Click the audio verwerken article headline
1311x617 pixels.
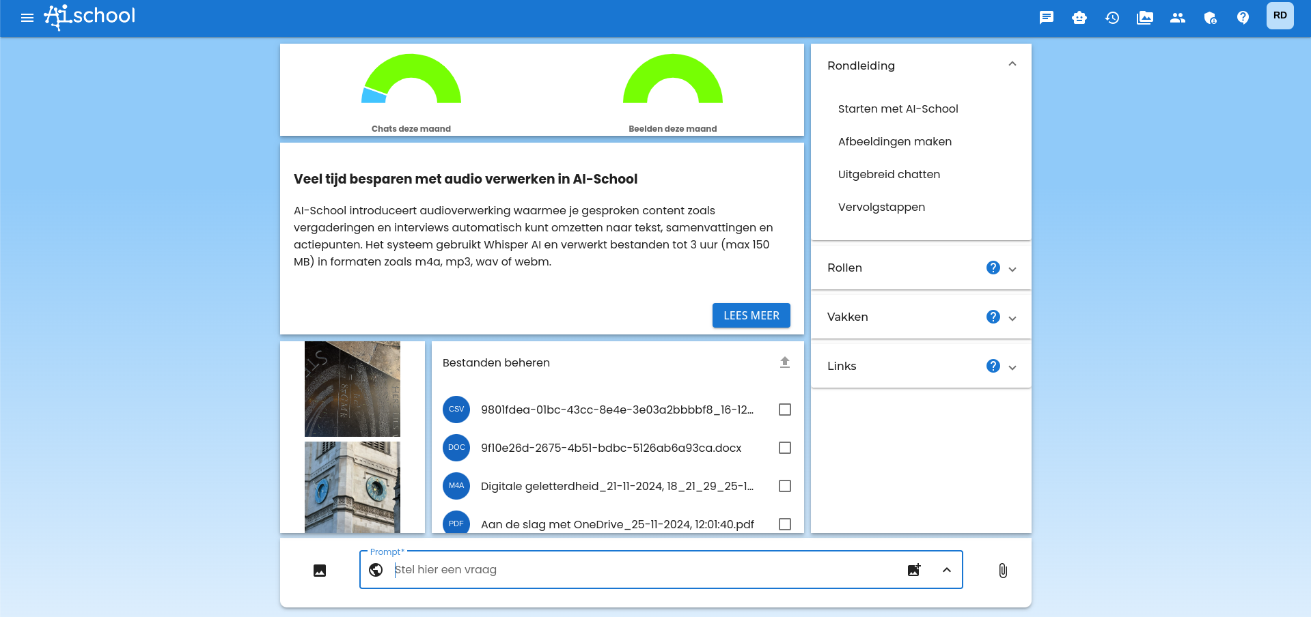tap(465, 179)
